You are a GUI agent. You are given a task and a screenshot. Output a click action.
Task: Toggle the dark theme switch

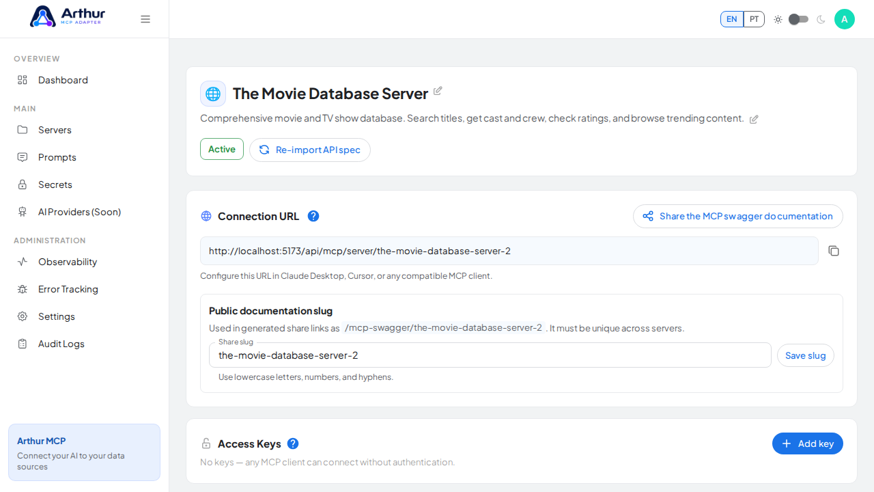[799, 19]
